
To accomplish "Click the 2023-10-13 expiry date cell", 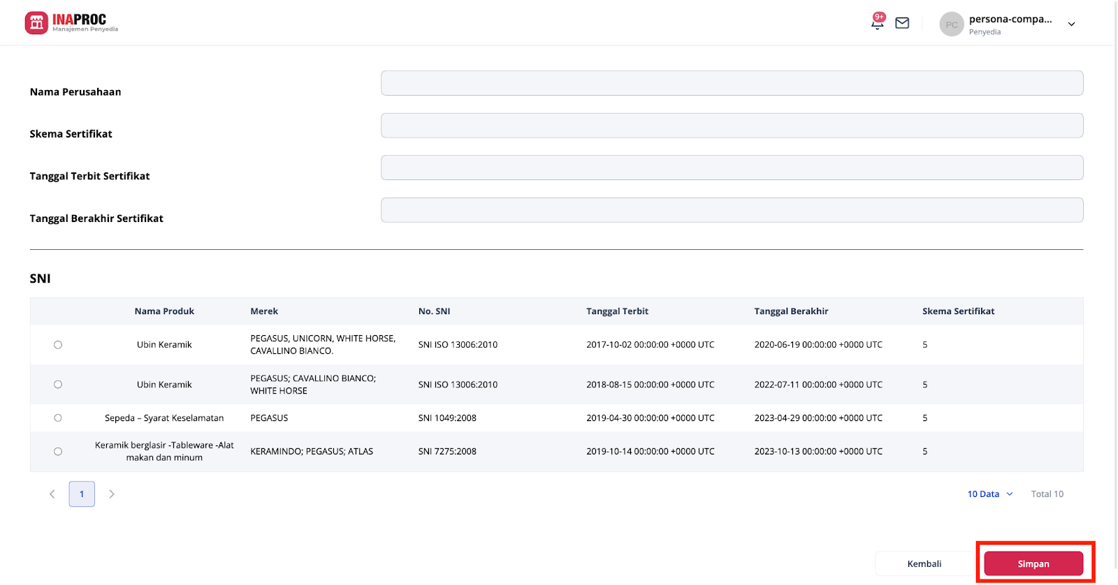I will tap(818, 452).
